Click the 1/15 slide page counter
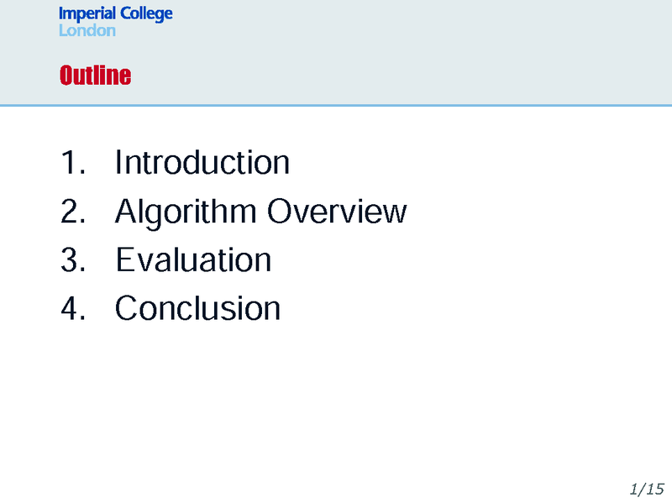The image size is (672, 503). pyautogui.click(x=646, y=488)
